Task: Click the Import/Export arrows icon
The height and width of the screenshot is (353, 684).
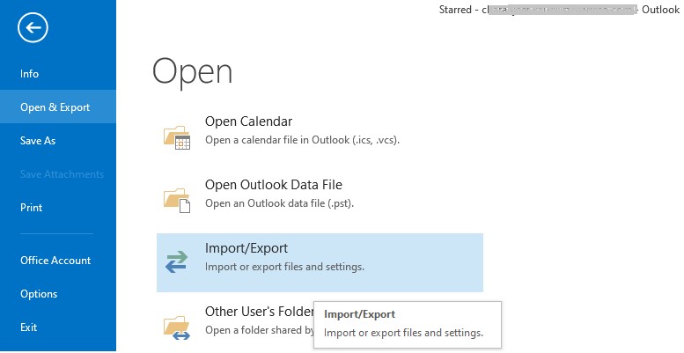Action: pos(177,261)
